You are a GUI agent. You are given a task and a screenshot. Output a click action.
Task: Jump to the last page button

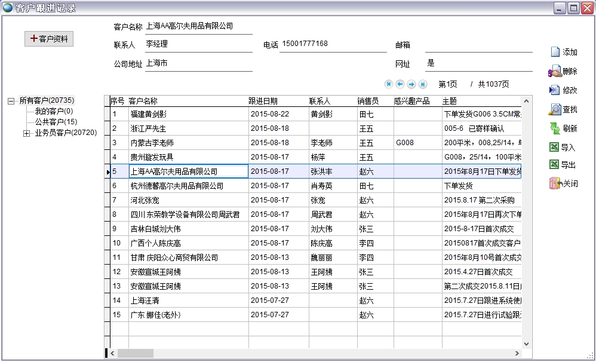[x=423, y=84]
